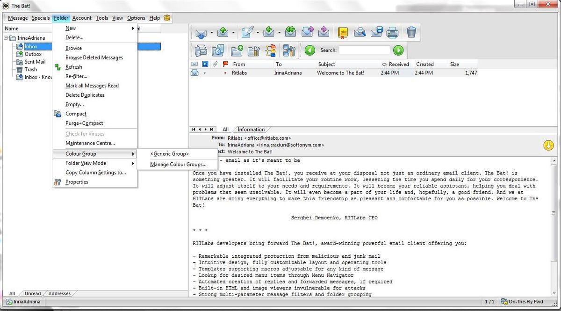561x311 pixels.
Task: Open the Options menu
Action: click(x=136, y=18)
